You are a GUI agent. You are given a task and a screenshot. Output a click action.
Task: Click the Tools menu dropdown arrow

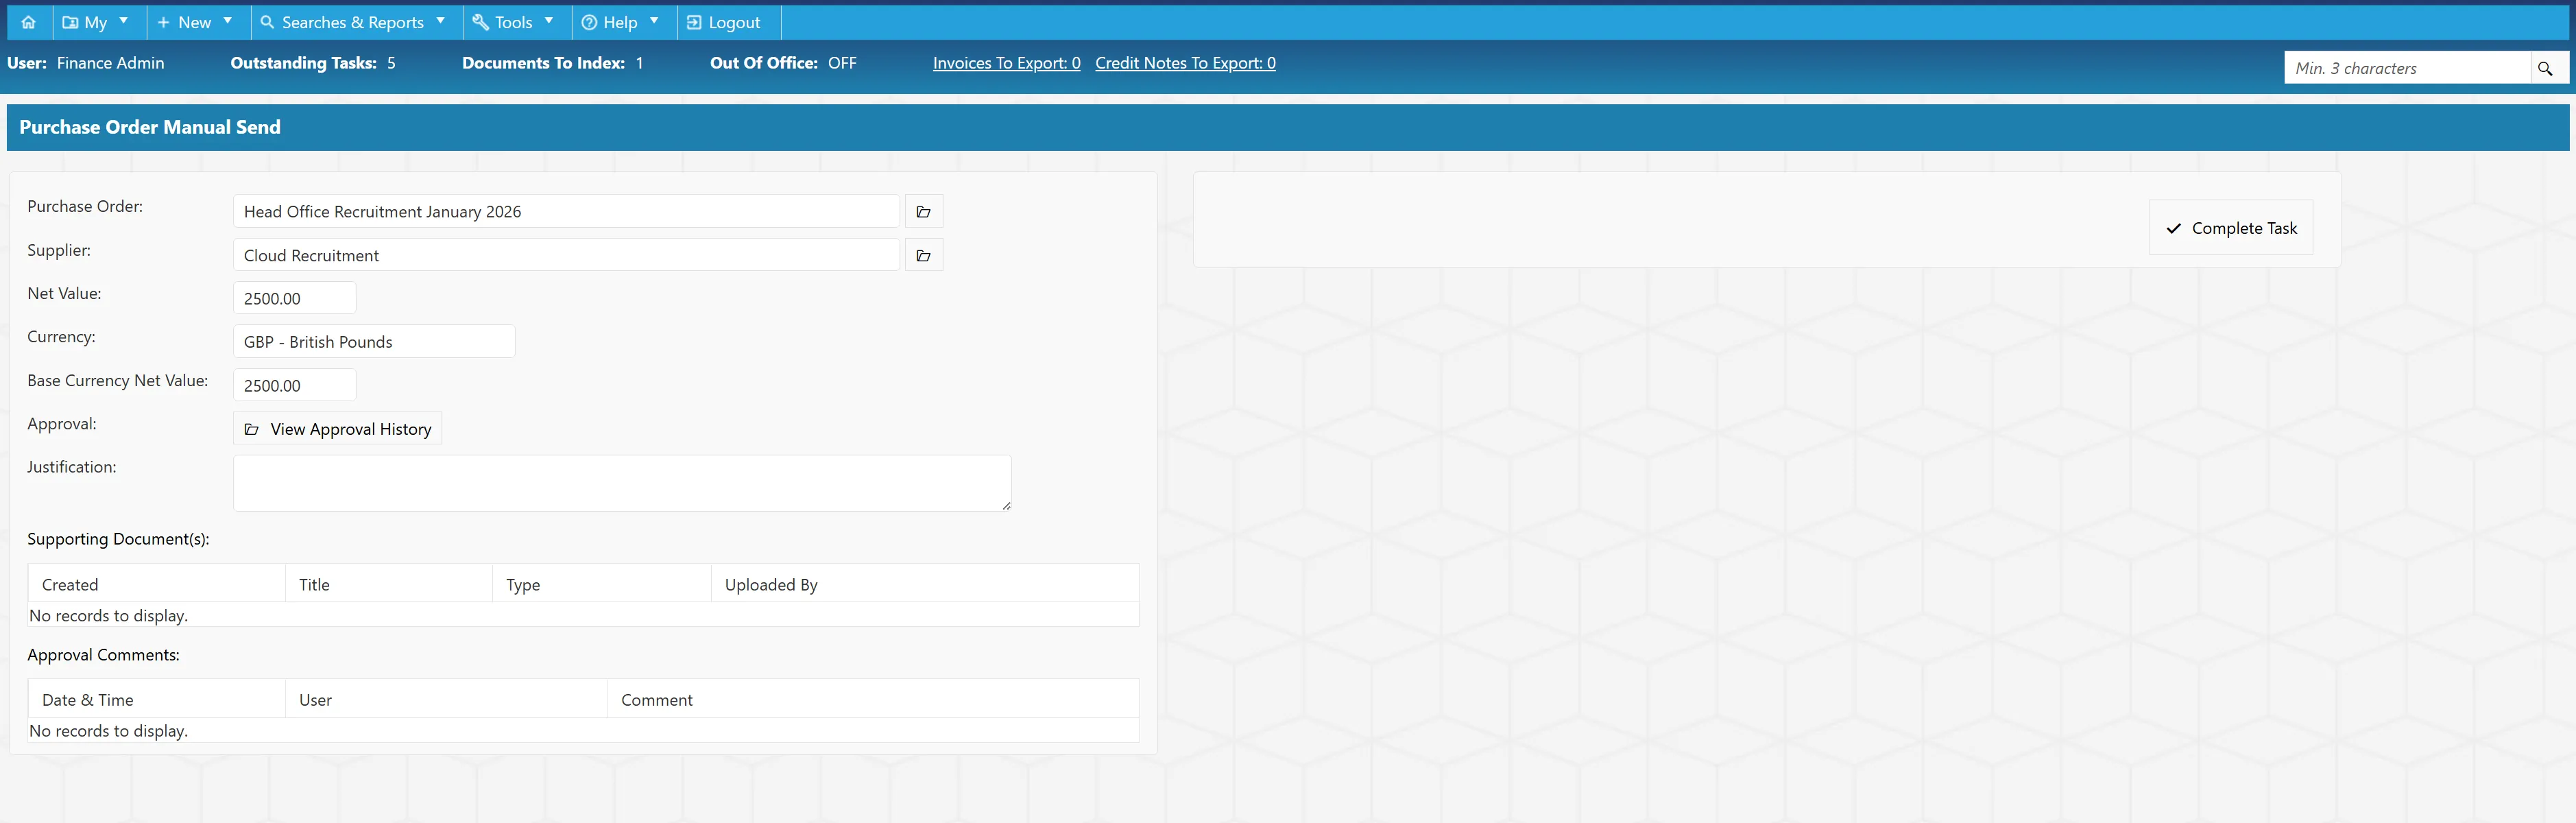(x=549, y=20)
